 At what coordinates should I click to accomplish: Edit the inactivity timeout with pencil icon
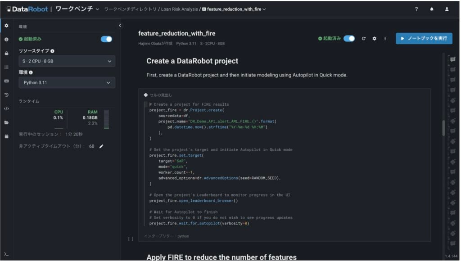101,146
